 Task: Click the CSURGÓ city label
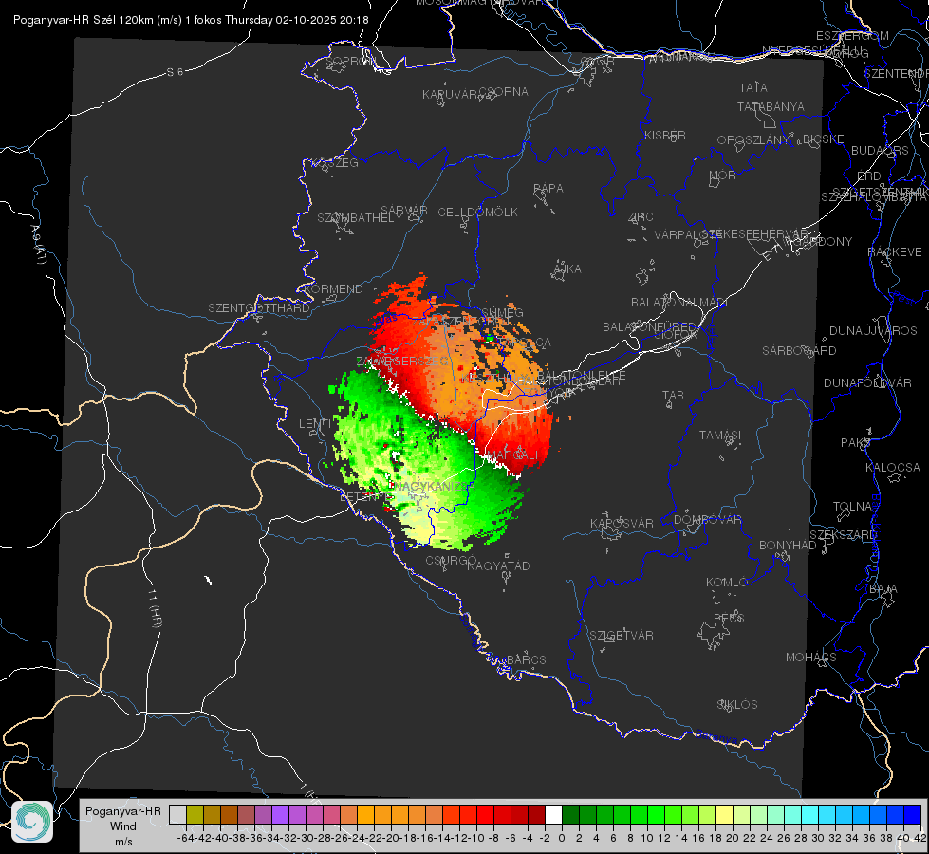click(451, 561)
